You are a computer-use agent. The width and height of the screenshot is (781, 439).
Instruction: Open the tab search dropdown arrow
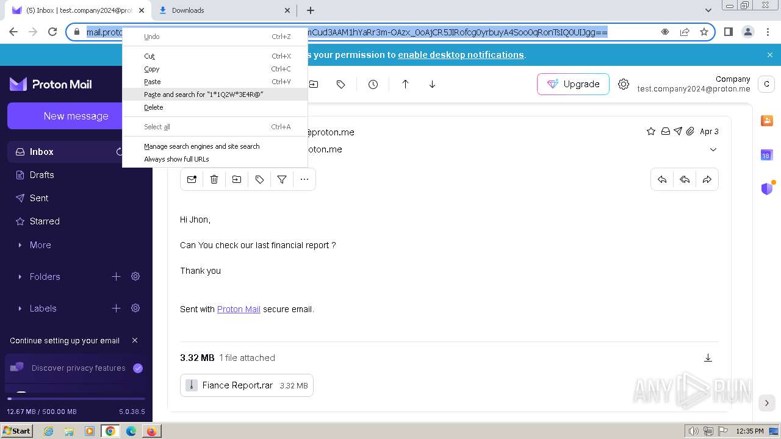pos(708,10)
